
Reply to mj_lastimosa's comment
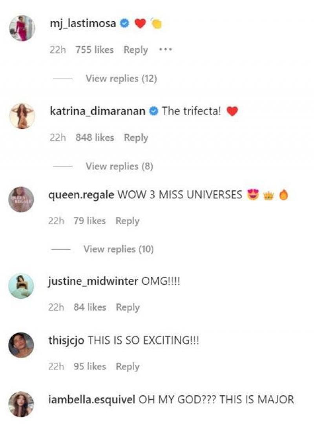coord(136,50)
